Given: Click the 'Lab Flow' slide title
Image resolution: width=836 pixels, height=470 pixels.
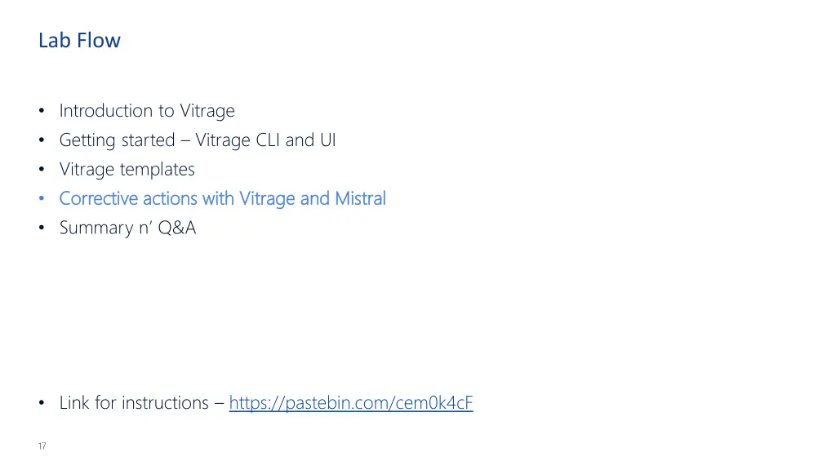Looking at the screenshot, I should [x=79, y=41].
